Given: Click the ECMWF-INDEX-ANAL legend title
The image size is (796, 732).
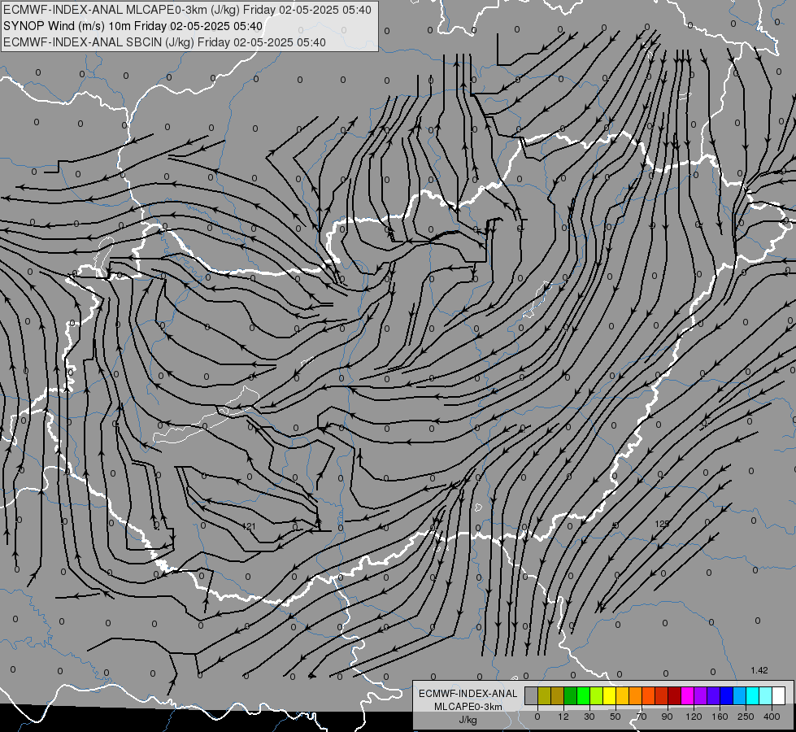Looking at the screenshot, I should tap(468, 694).
